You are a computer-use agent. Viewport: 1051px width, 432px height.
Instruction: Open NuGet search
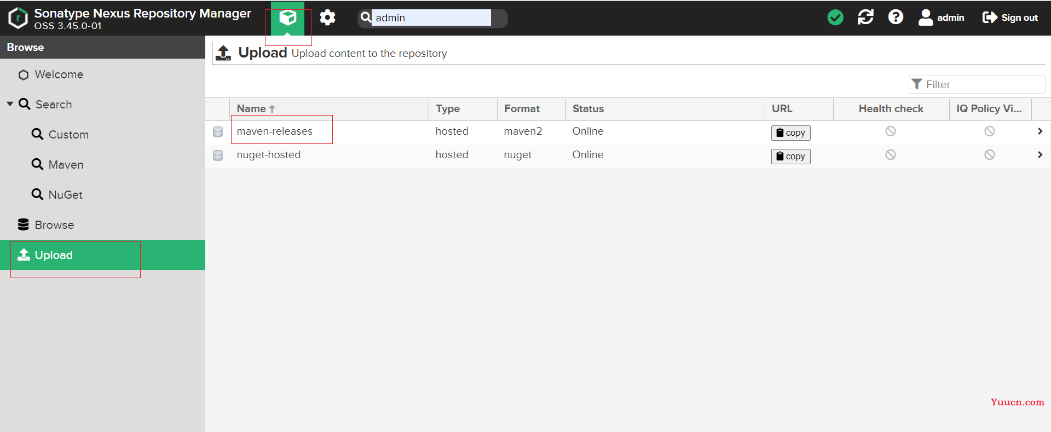point(66,195)
